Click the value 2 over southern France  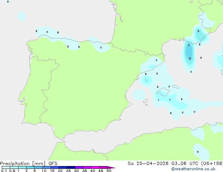(x=198, y=31)
